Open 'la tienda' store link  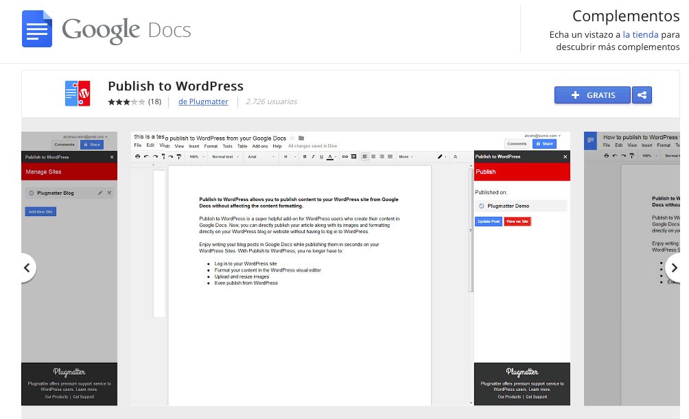tap(640, 35)
